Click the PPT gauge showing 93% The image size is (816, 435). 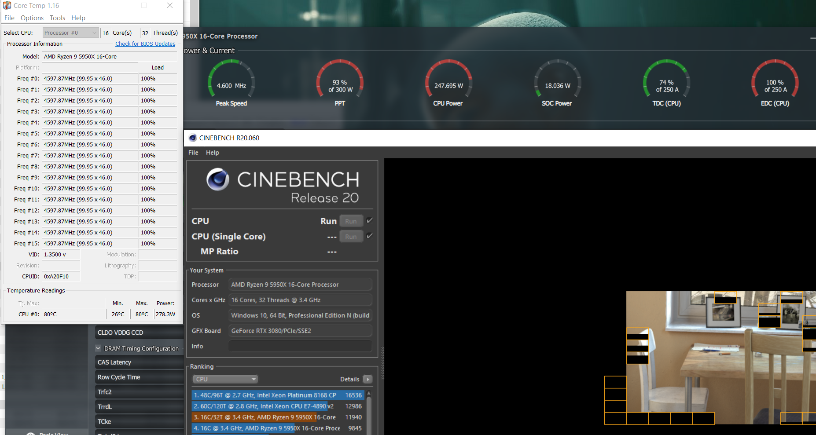click(x=340, y=83)
